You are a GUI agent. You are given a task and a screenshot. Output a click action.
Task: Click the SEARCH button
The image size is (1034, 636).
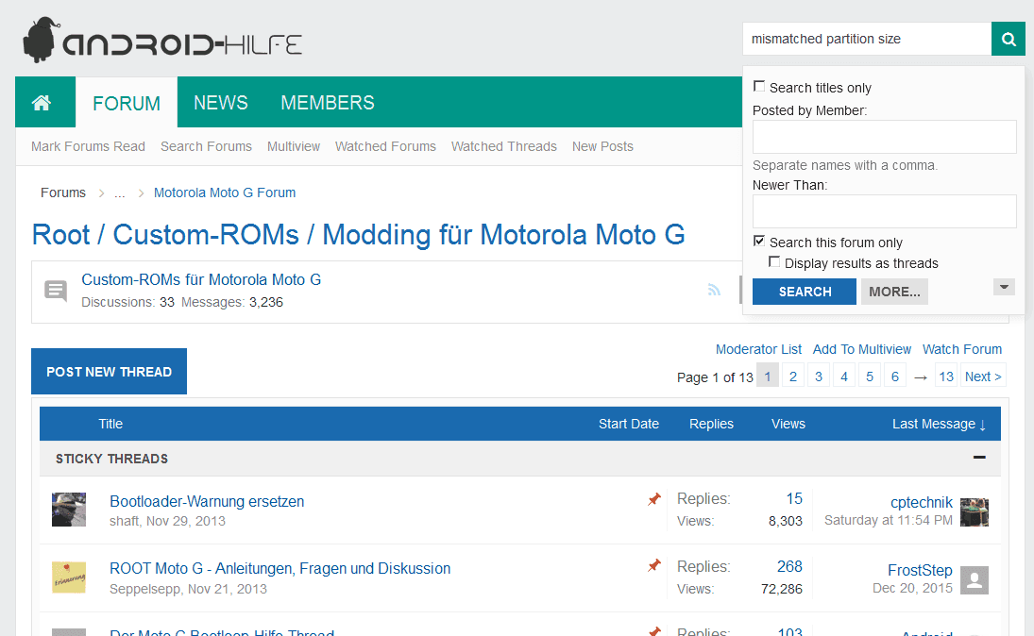tap(805, 292)
